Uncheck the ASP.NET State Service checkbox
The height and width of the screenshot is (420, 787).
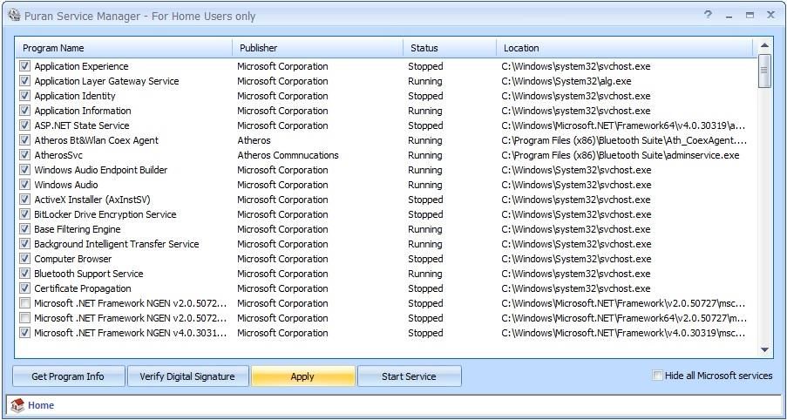pos(24,125)
